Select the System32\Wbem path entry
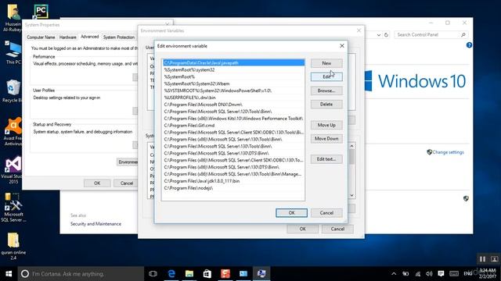The width and height of the screenshot is (501, 281). click(233, 84)
